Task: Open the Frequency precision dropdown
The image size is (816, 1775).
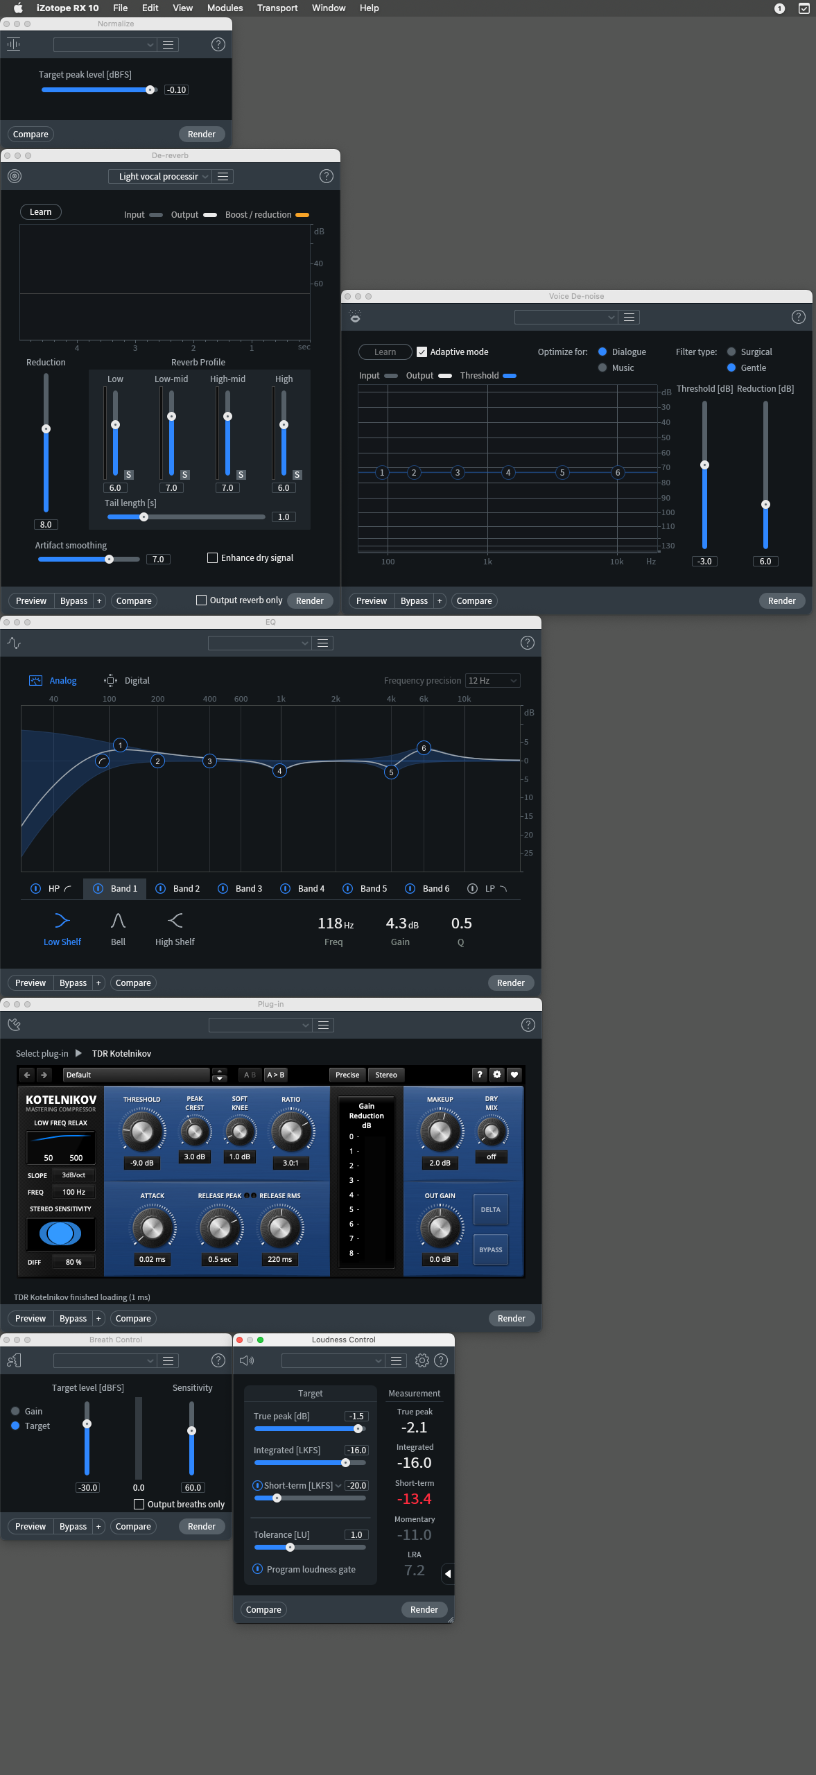Action: point(492,681)
